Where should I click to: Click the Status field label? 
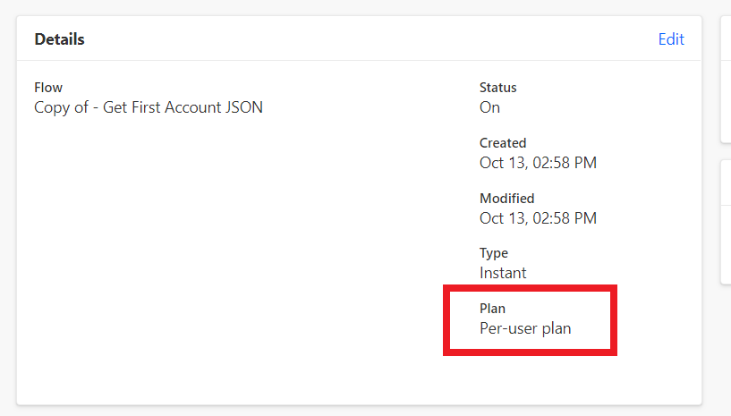click(498, 88)
